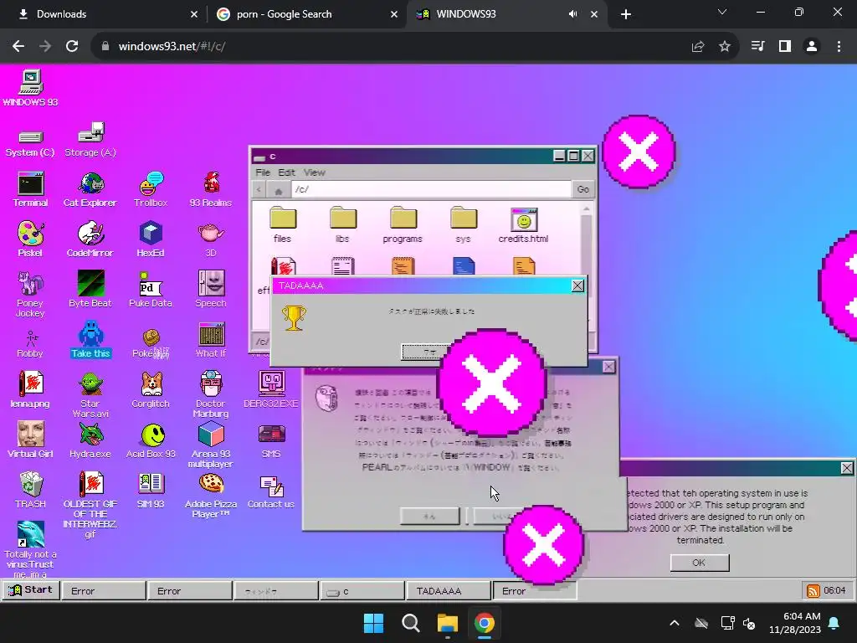
Task: Open lenna.png image file
Action: (30, 390)
